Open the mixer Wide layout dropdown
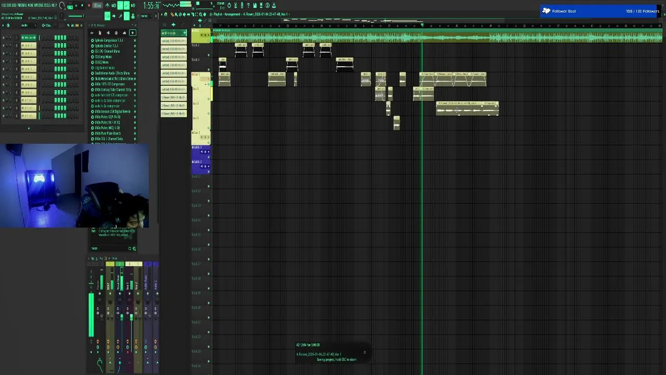This screenshot has height=375, width=666. [116, 258]
